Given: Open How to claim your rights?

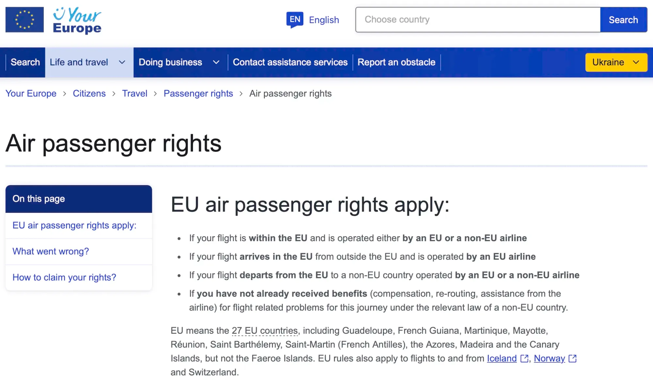Looking at the screenshot, I should (x=64, y=277).
